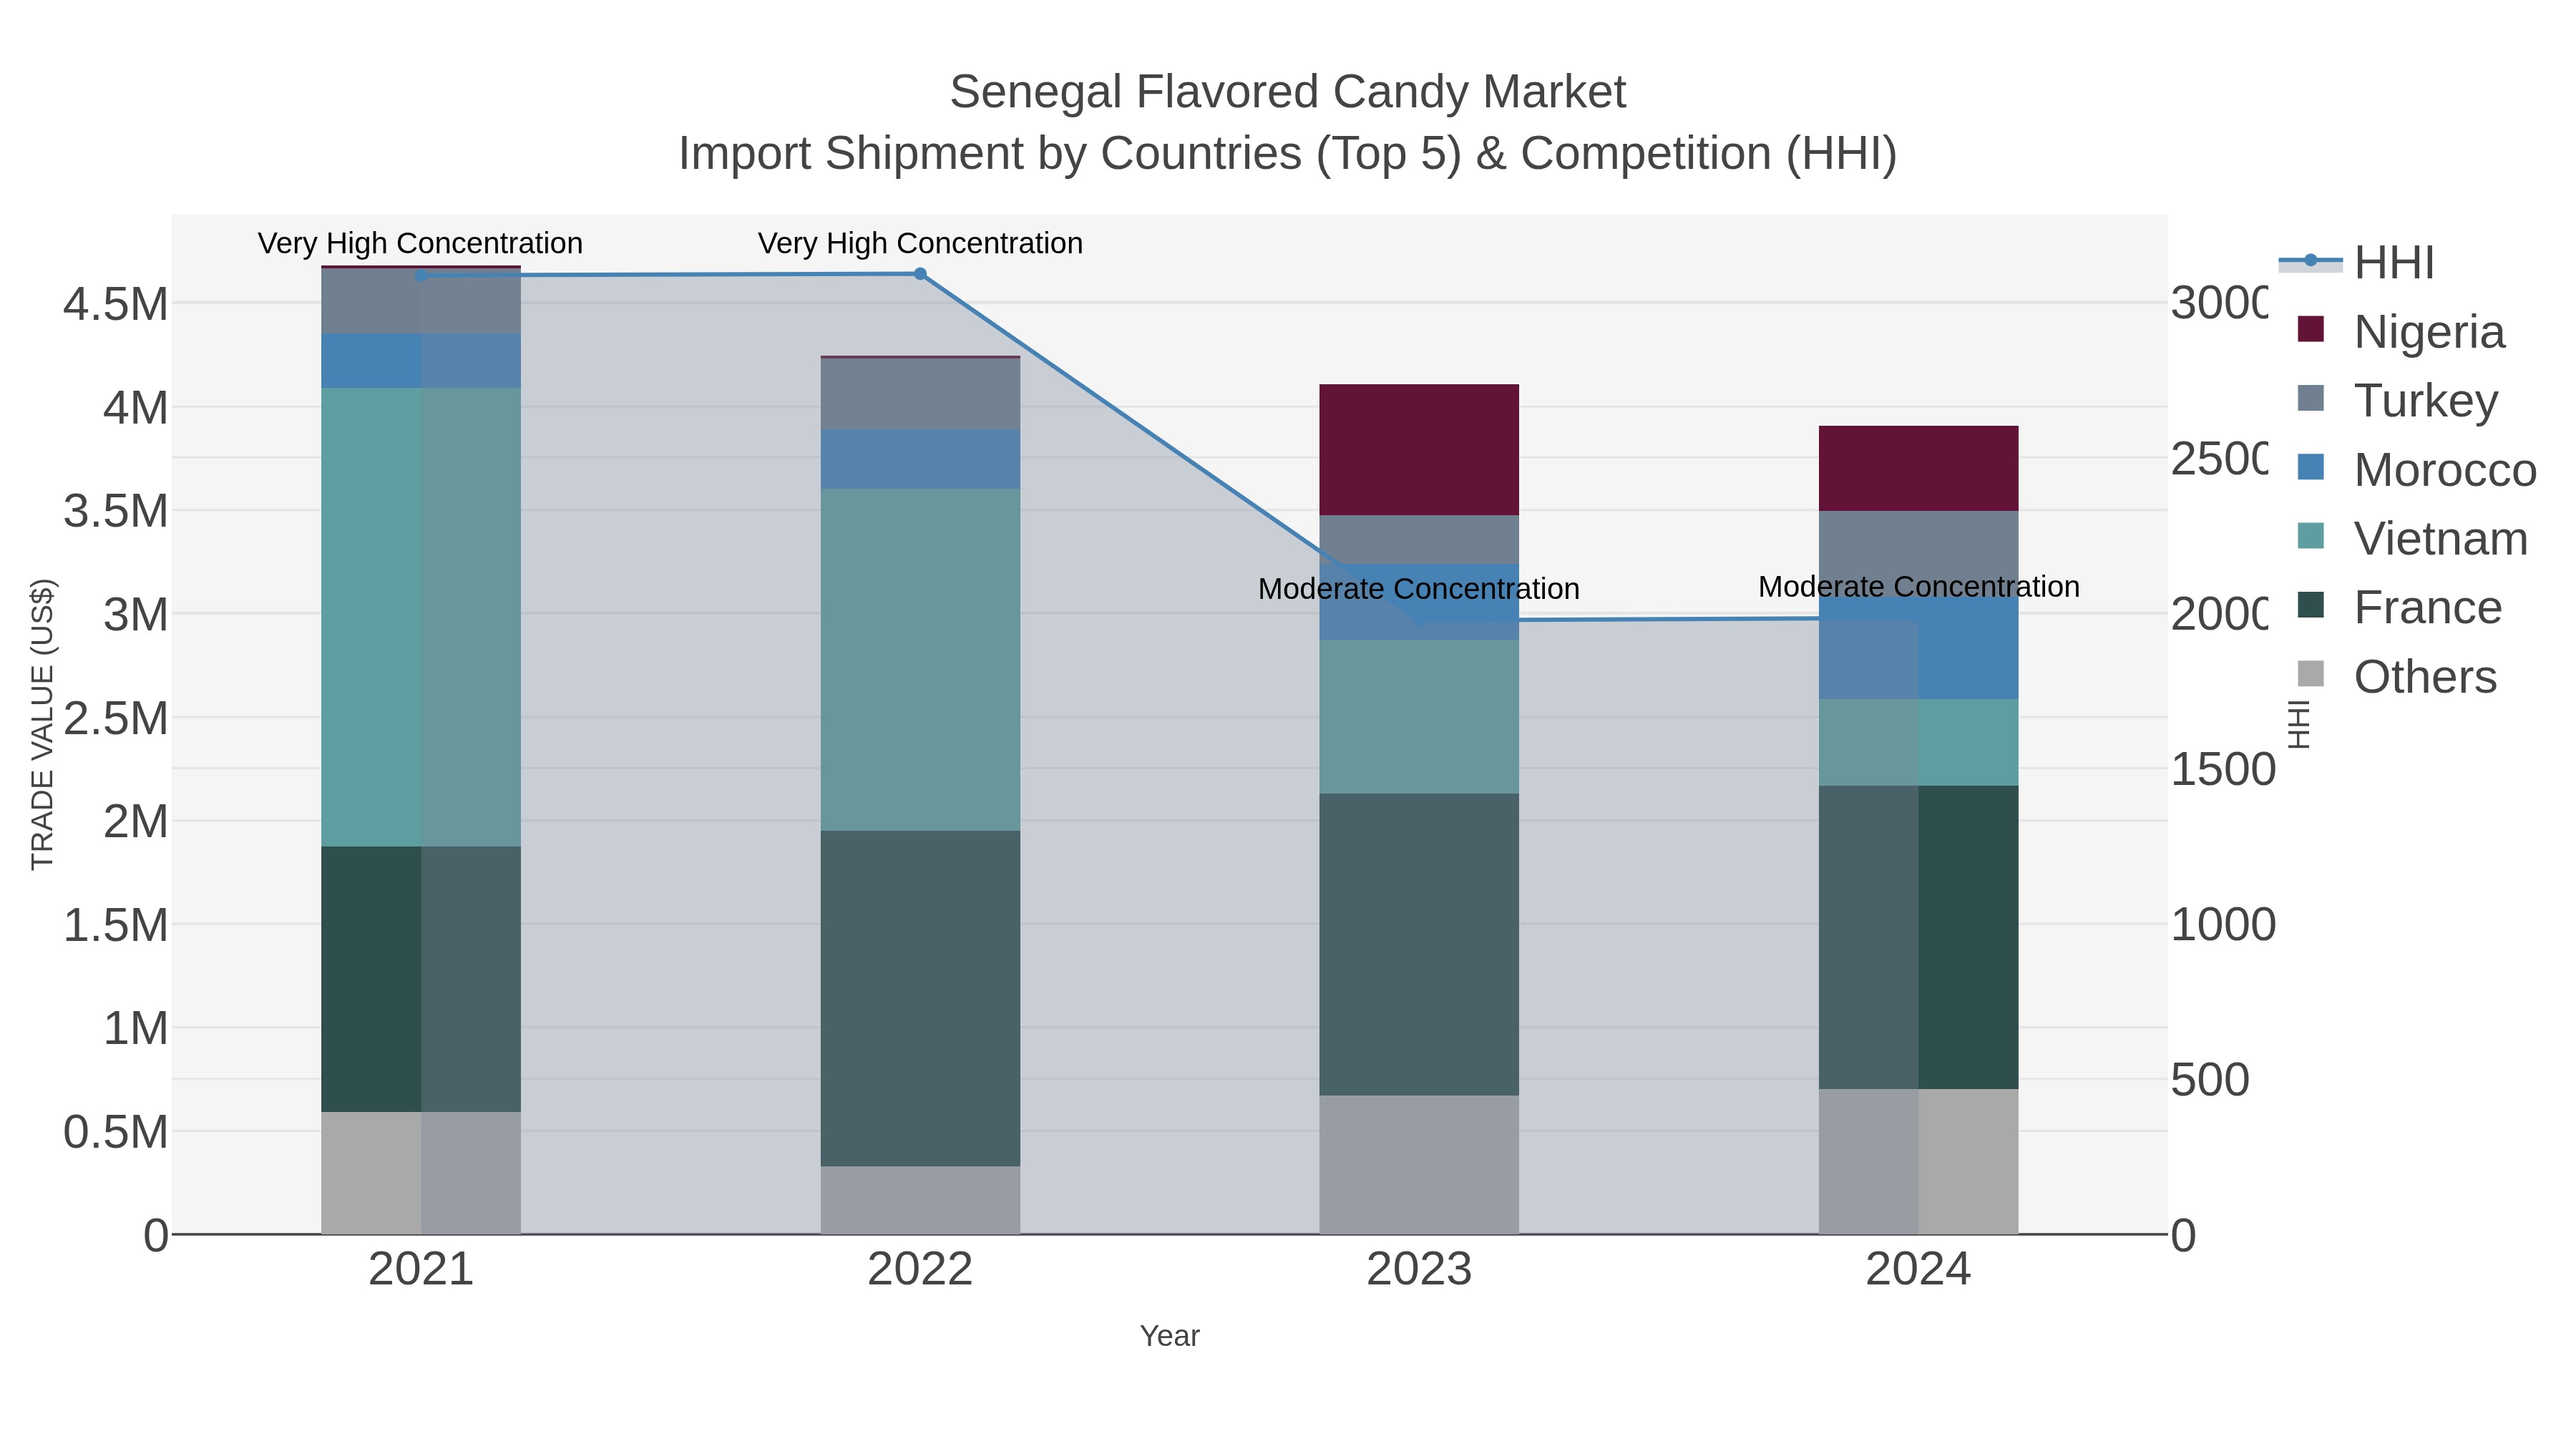Image resolution: width=2576 pixels, height=1449 pixels.
Task: Select the Others bar segment in 2022
Action: 920,1200
